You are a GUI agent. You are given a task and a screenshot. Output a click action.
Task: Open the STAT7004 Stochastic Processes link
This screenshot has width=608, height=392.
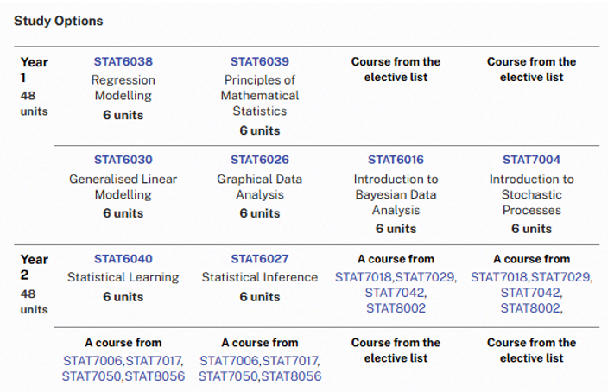pos(532,160)
